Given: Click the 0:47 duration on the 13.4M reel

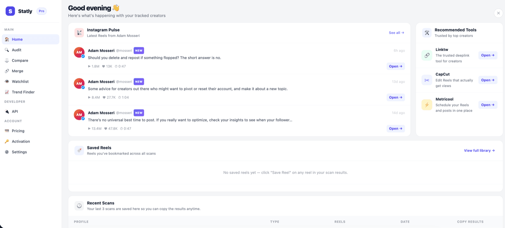Looking at the screenshot, I should click(126, 128).
